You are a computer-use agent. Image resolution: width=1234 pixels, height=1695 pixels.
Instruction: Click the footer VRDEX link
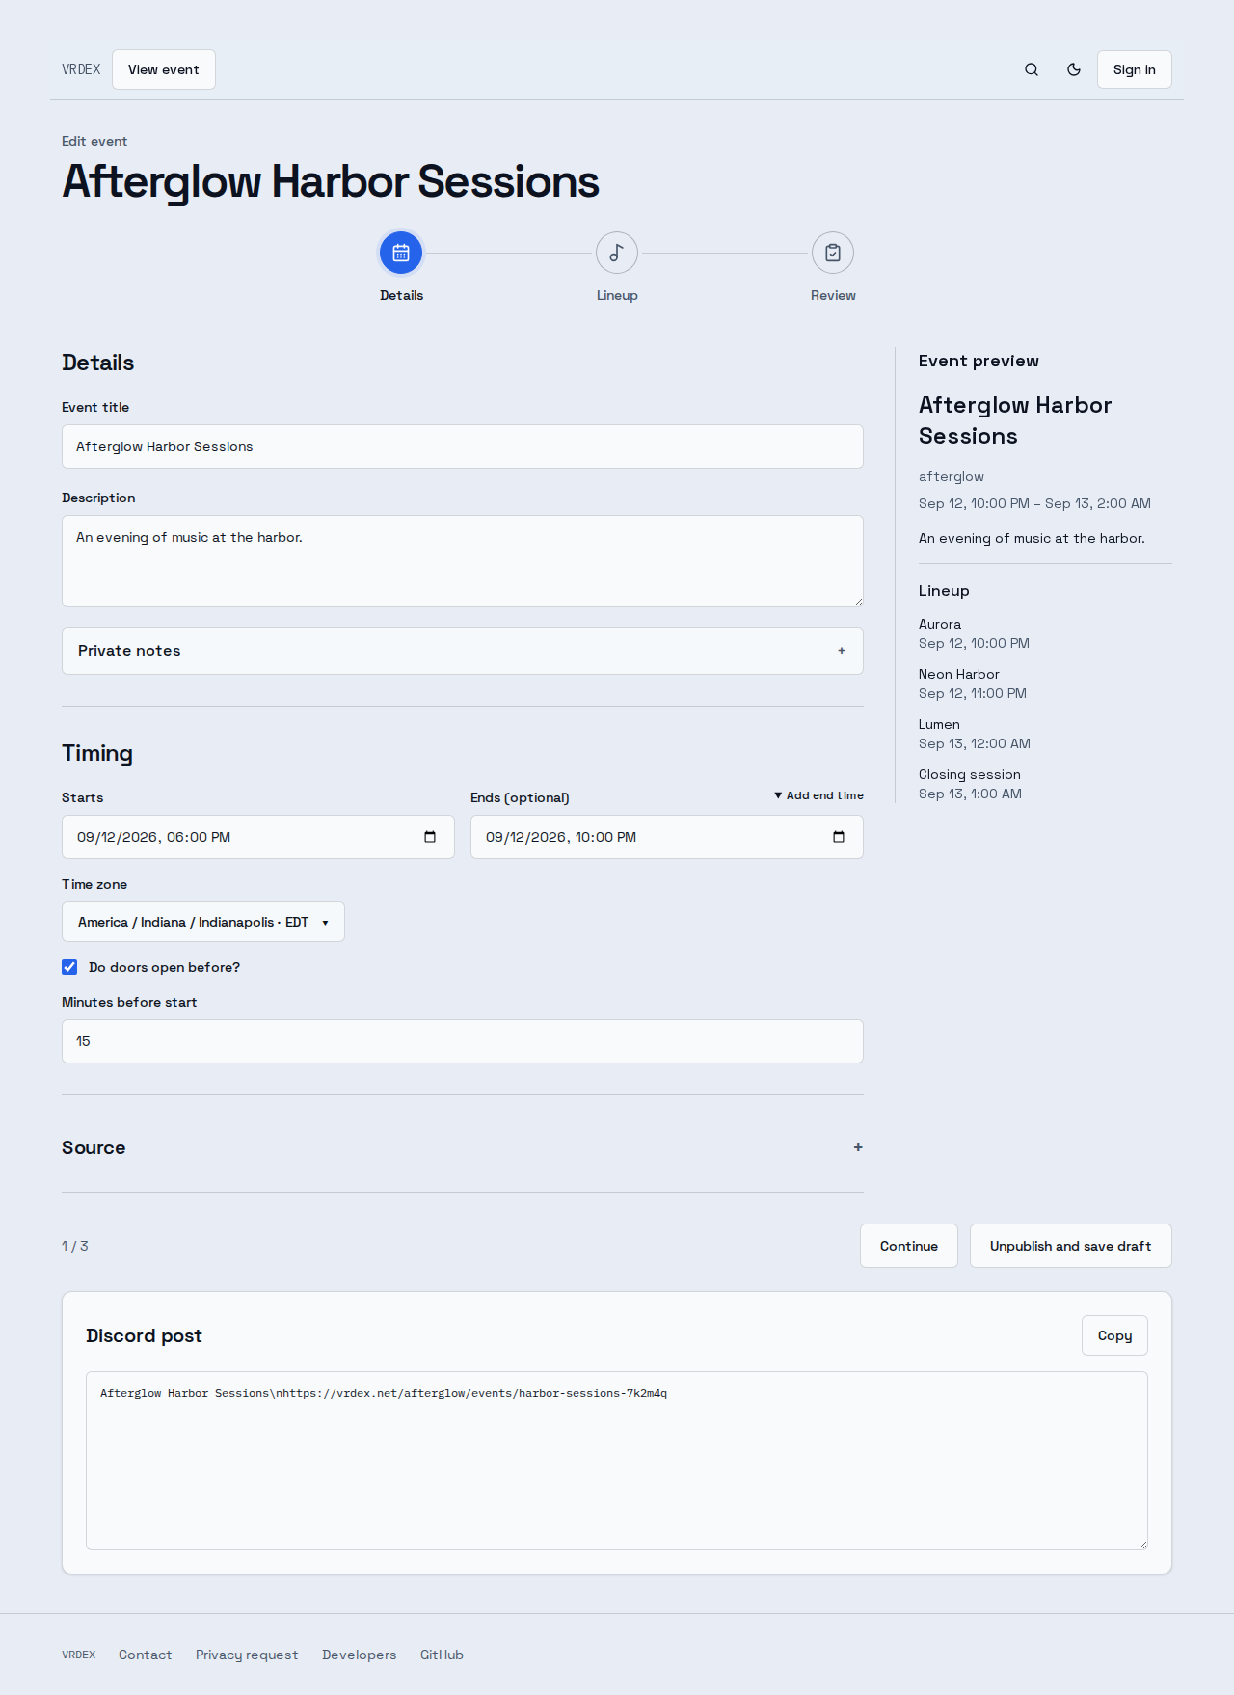tap(79, 1655)
